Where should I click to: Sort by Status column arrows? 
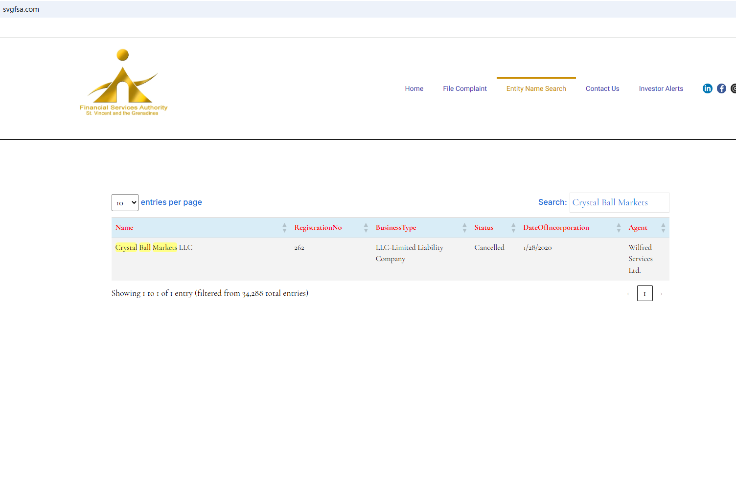coord(513,228)
